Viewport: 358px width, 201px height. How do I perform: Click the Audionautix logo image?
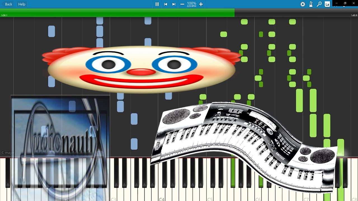click(60, 148)
